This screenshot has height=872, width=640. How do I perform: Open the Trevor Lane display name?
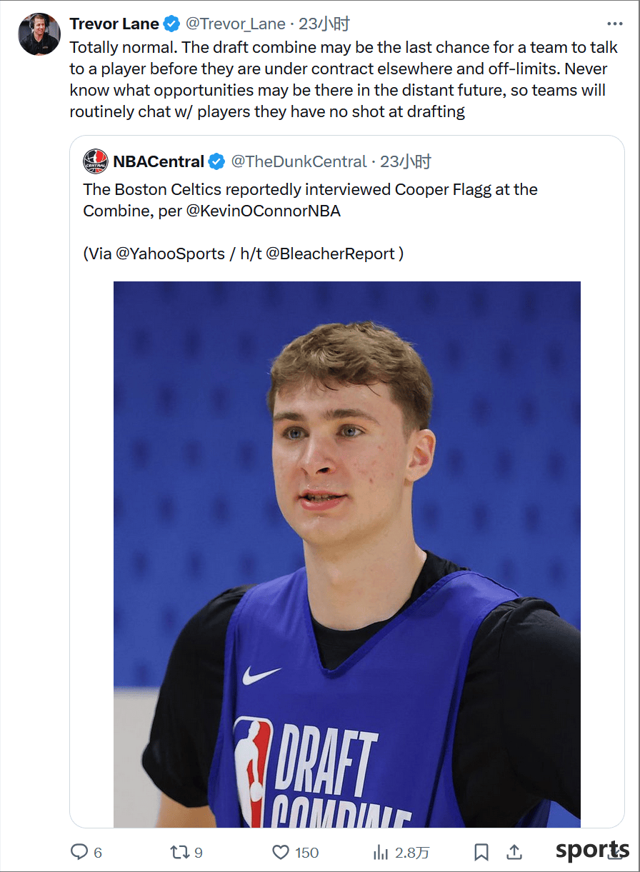pyautogui.click(x=114, y=24)
